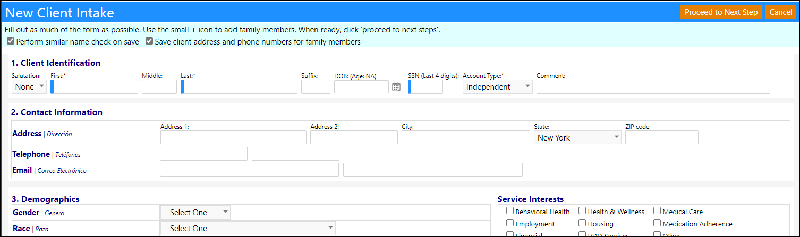Check the Health & Wellness box
The image size is (800, 237).
[582, 211]
